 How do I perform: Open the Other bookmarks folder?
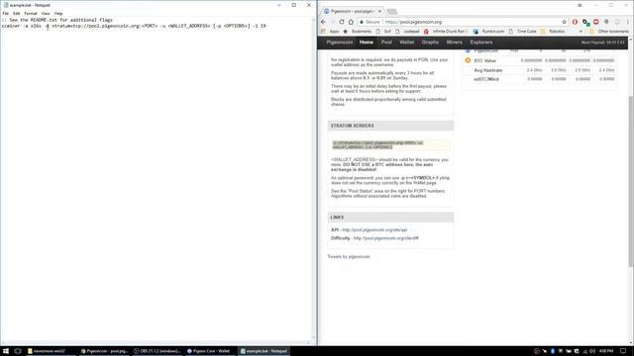tap(609, 31)
